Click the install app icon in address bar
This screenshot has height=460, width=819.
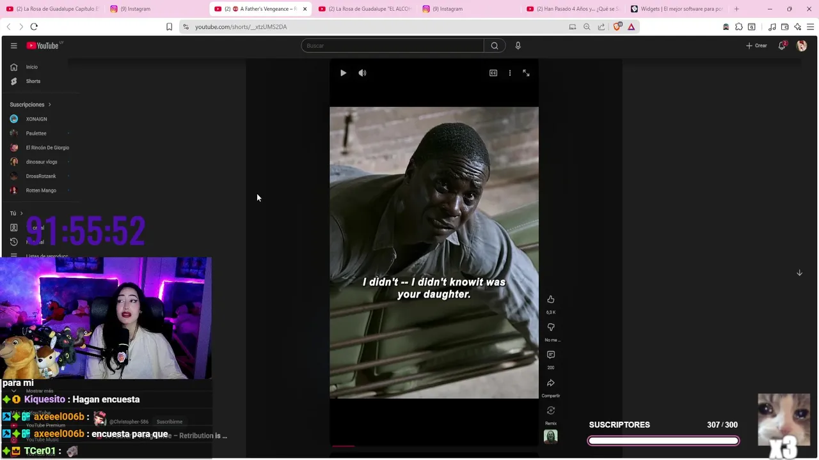click(573, 27)
